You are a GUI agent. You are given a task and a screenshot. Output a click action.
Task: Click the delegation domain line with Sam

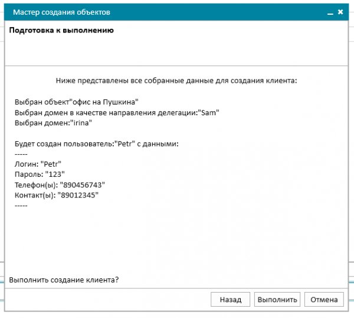pyautogui.click(x=117, y=112)
